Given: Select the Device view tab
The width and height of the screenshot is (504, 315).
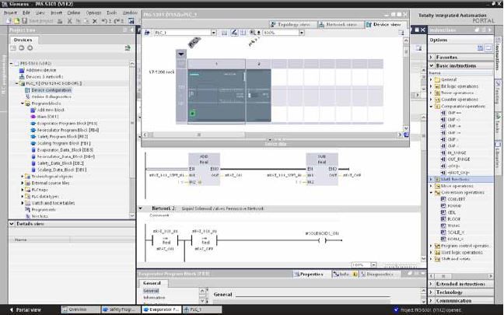Looking at the screenshot, I should (x=386, y=24).
